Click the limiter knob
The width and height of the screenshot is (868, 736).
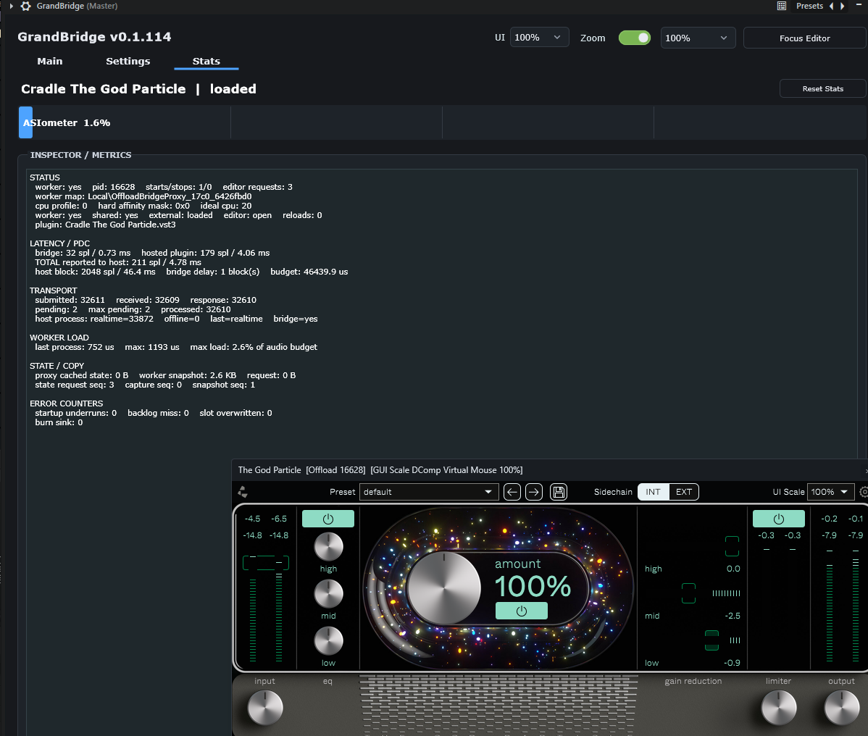778,708
